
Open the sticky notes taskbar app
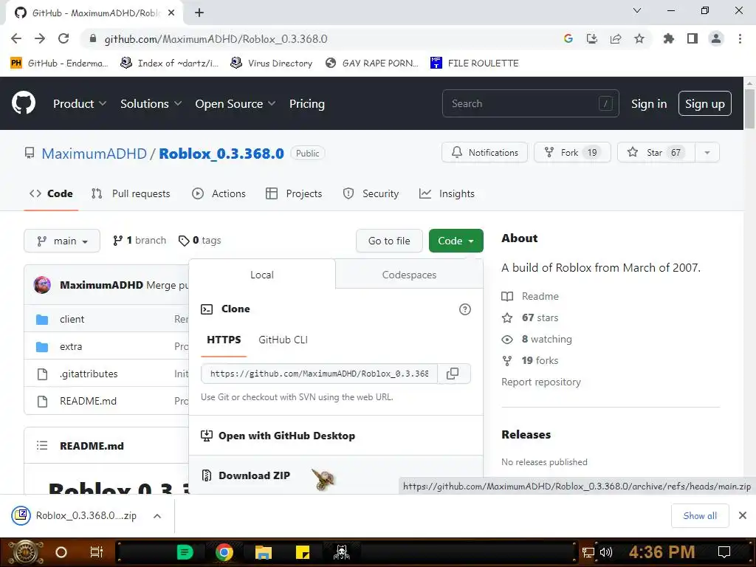coord(302,552)
